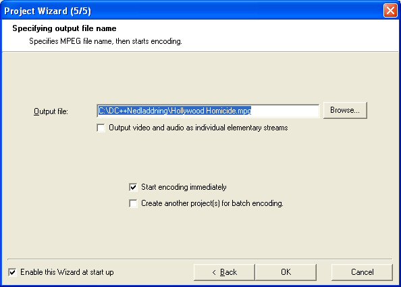Place cursor in empty space after file name
The height and width of the screenshot is (287, 401).
[x=285, y=111]
